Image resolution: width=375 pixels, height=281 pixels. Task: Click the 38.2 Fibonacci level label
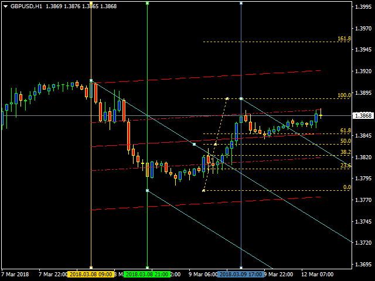[346, 152]
